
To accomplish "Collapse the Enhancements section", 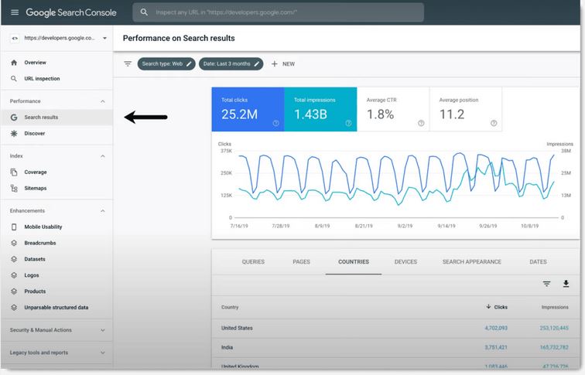I will point(103,211).
